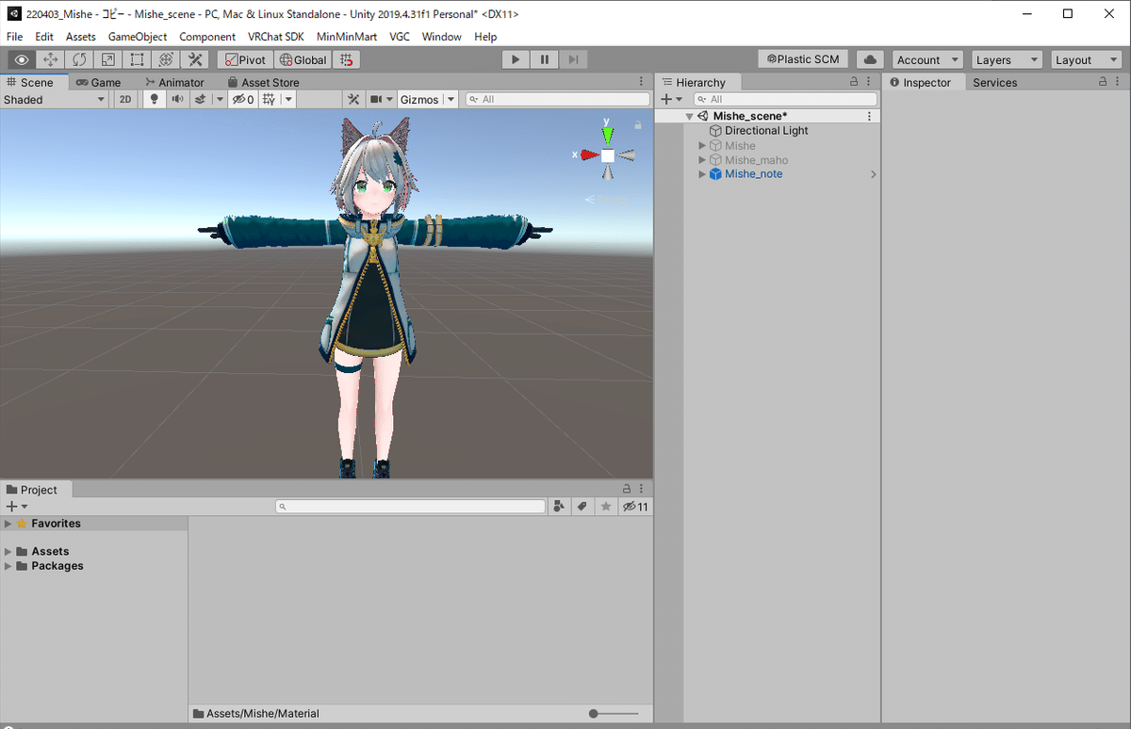The image size is (1131, 729).
Task: Collapse Mishe_scene in Hierarchy
Action: coord(690,117)
